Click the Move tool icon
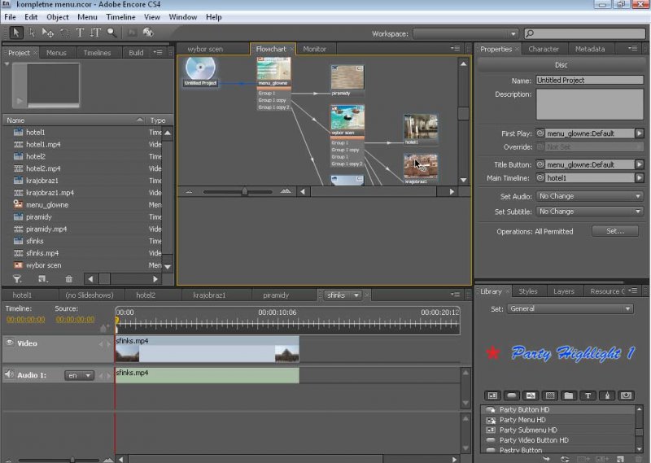 click(x=48, y=33)
